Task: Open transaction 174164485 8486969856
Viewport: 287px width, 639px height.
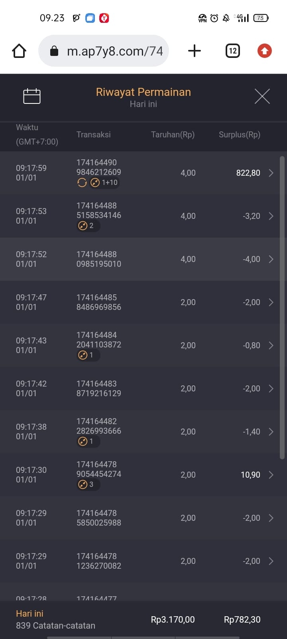Action: click(99, 302)
